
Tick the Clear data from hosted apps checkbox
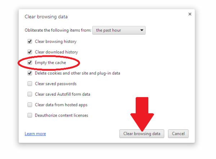(30, 105)
